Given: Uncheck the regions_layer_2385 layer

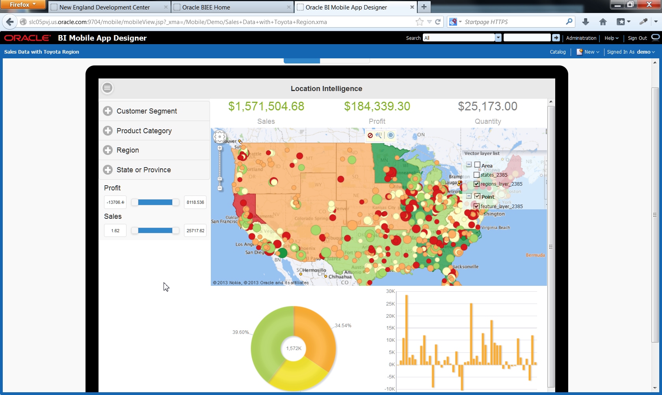Looking at the screenshot, I should (x=476, y=184).
